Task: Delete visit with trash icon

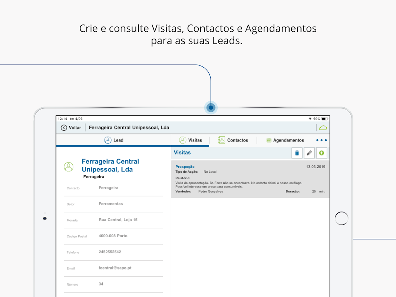Action: tap(297, 153)
